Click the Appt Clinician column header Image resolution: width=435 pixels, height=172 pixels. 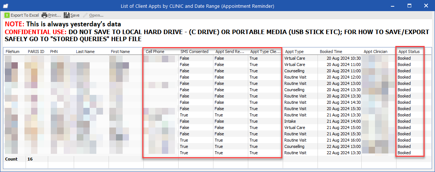click(375, 52)
